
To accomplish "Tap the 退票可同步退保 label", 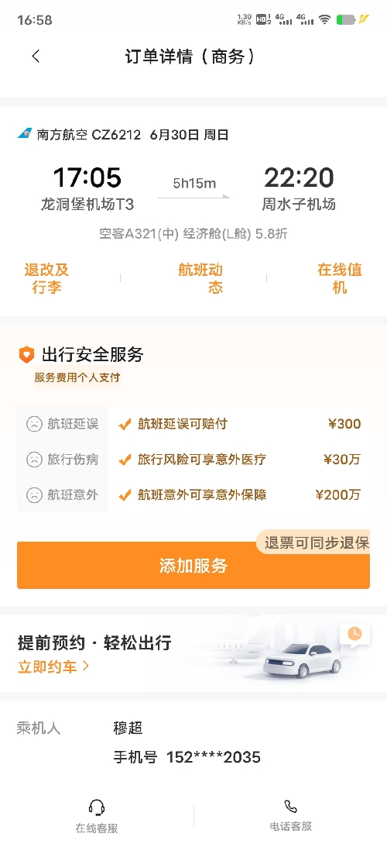I will tap(315, 542).
